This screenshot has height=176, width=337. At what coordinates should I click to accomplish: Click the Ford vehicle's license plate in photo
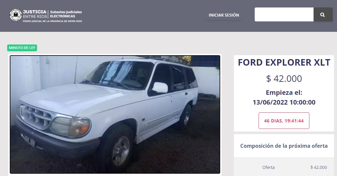[x=30, y=140]
